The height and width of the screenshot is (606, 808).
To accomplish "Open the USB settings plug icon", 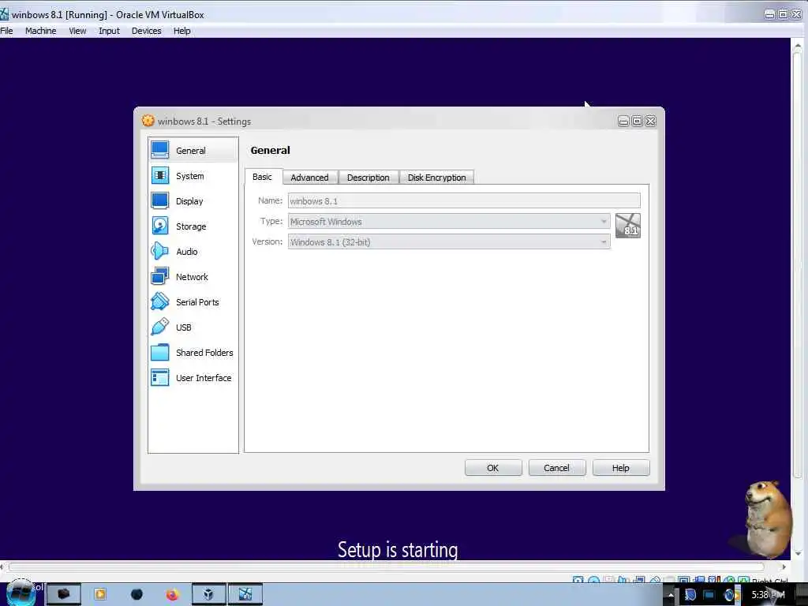I will [159, 327].
